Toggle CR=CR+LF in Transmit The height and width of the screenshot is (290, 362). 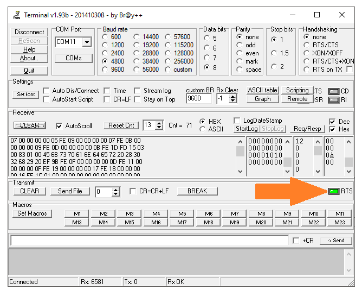tap(133, 191)
